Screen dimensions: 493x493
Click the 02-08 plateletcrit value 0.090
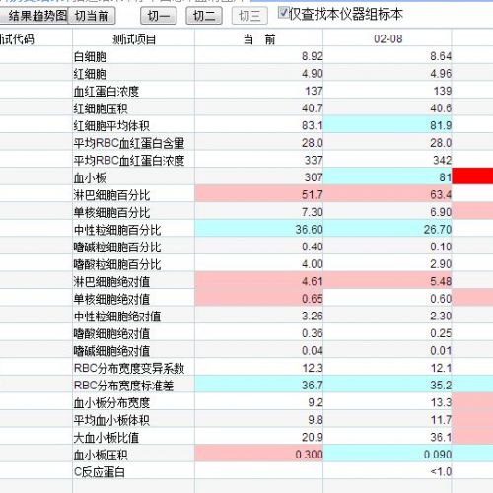[438, 455]
